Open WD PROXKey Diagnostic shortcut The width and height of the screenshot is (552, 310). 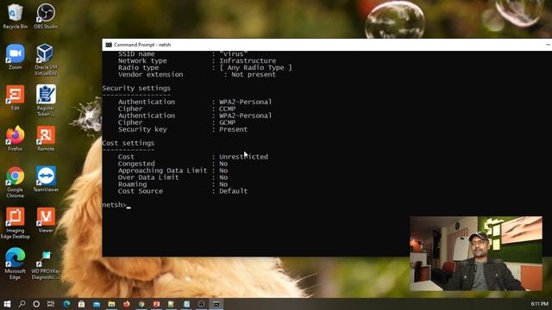pos(46,265)
